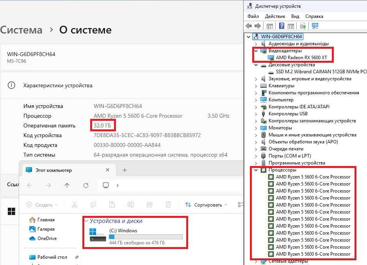Open OneDrive in Explorer sidebar

(x=43, y=238)
